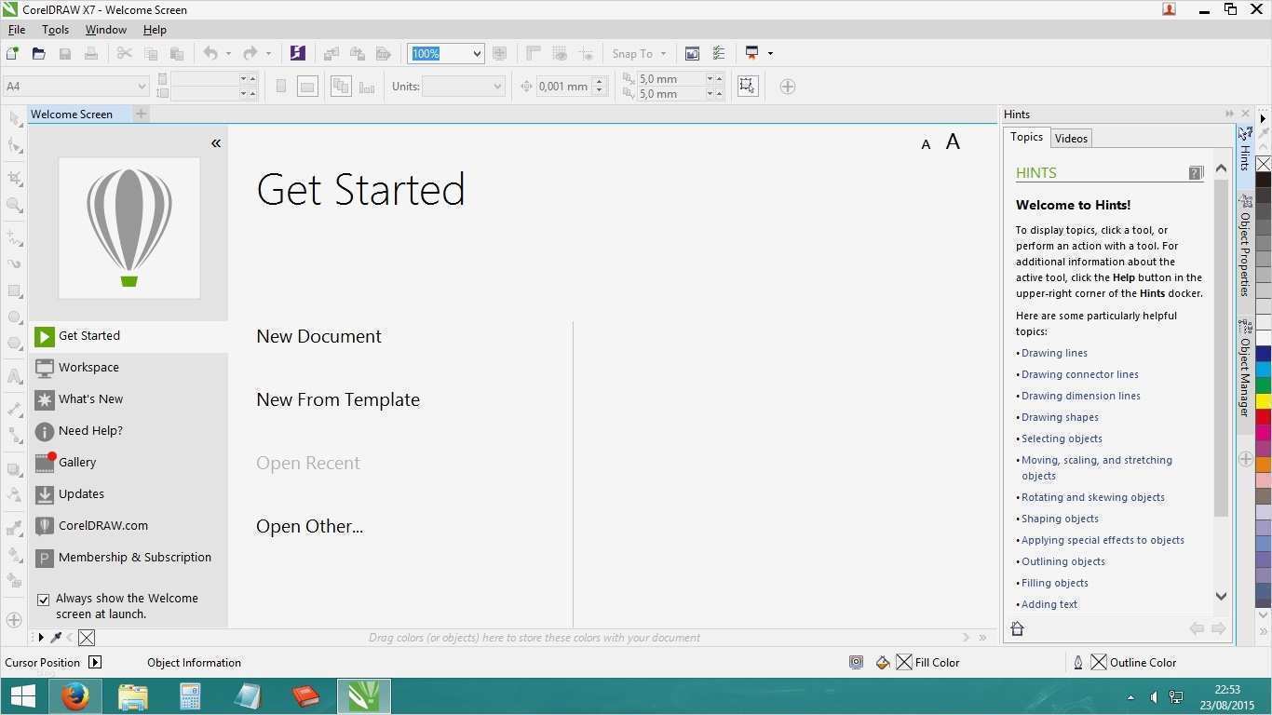The width and height of the screenshot is (1272, 715).
Task: Click the home icon in Hints docker
Action: (1017, 629)
